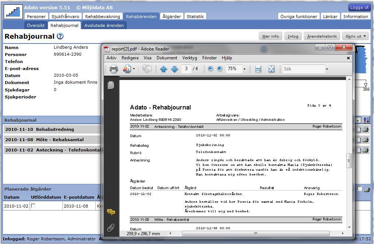Click the Ärendehistorik button
The width and height of the screenshot is (374, 244).
pos(322,36)
